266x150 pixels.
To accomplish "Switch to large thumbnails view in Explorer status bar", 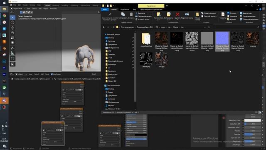I will [x=260, y=112].
